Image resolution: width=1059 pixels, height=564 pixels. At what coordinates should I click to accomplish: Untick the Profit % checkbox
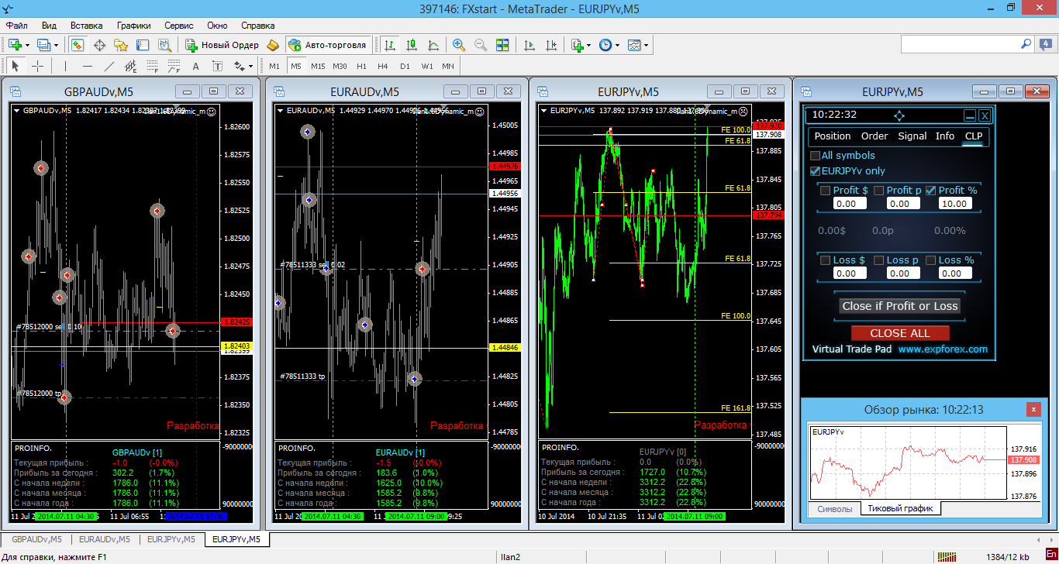point(931,190)
